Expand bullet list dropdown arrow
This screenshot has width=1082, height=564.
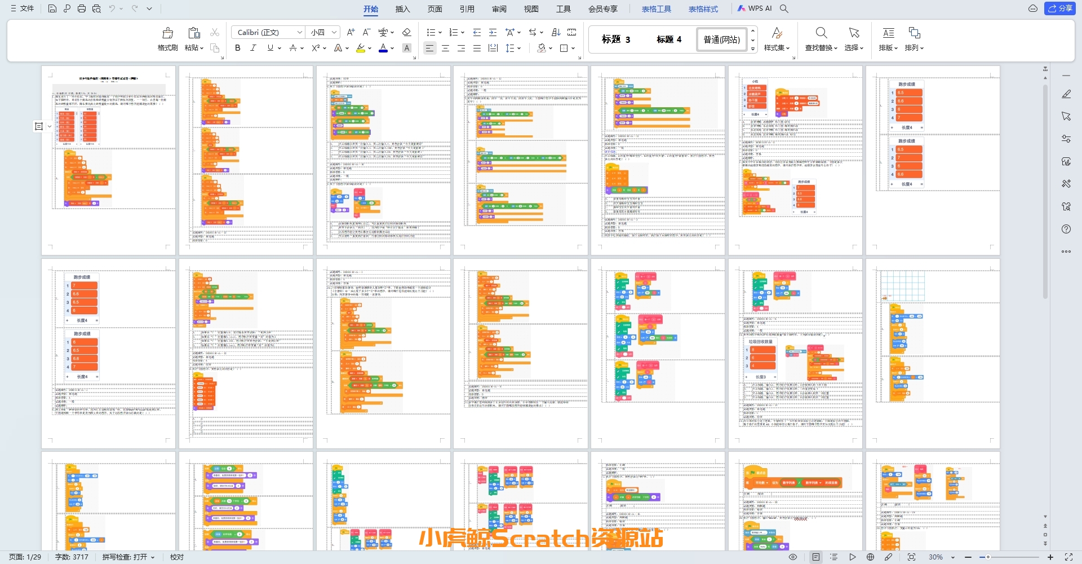pos(440,33)
